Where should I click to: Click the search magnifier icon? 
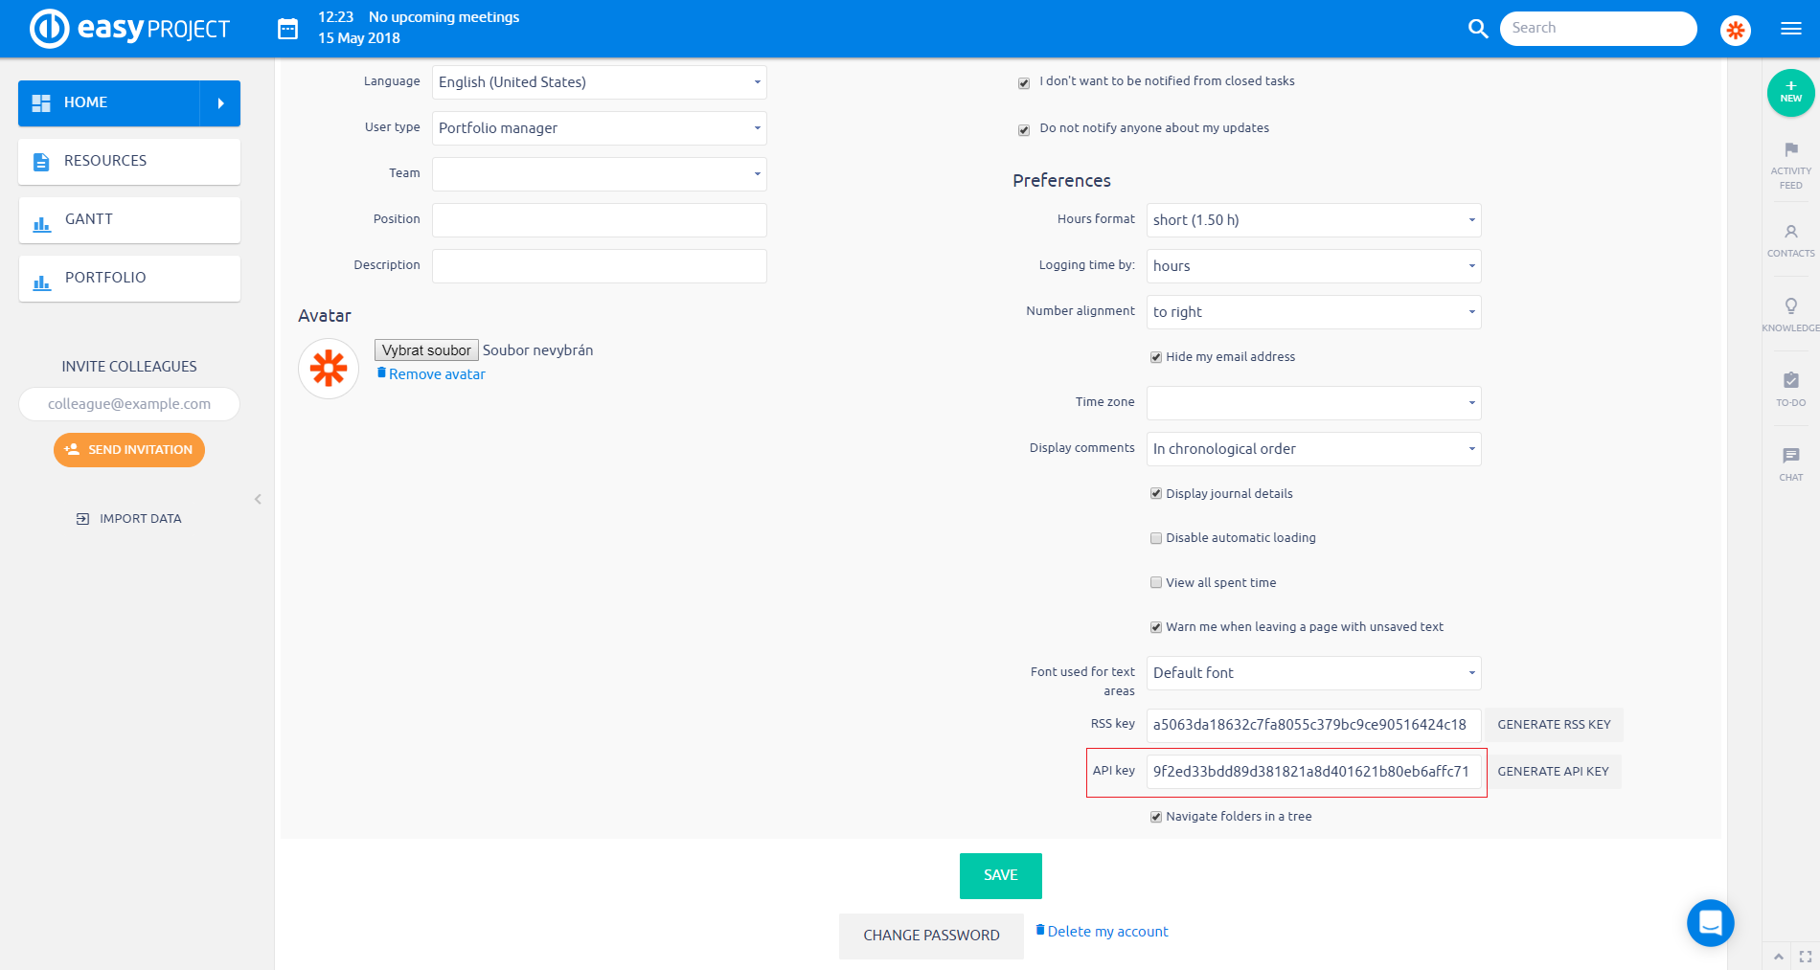pyautogui.click(x=1478, y=29)
